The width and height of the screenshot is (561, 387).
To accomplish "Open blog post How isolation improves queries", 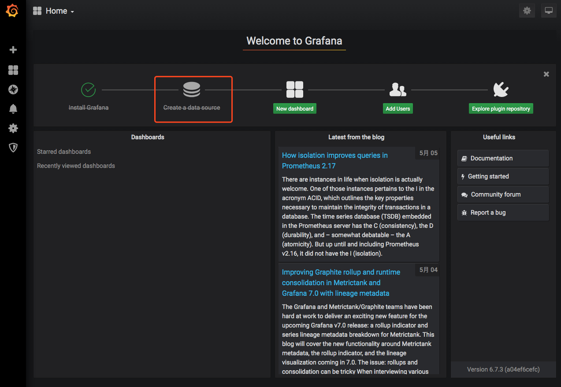I will tap(335, 160).
